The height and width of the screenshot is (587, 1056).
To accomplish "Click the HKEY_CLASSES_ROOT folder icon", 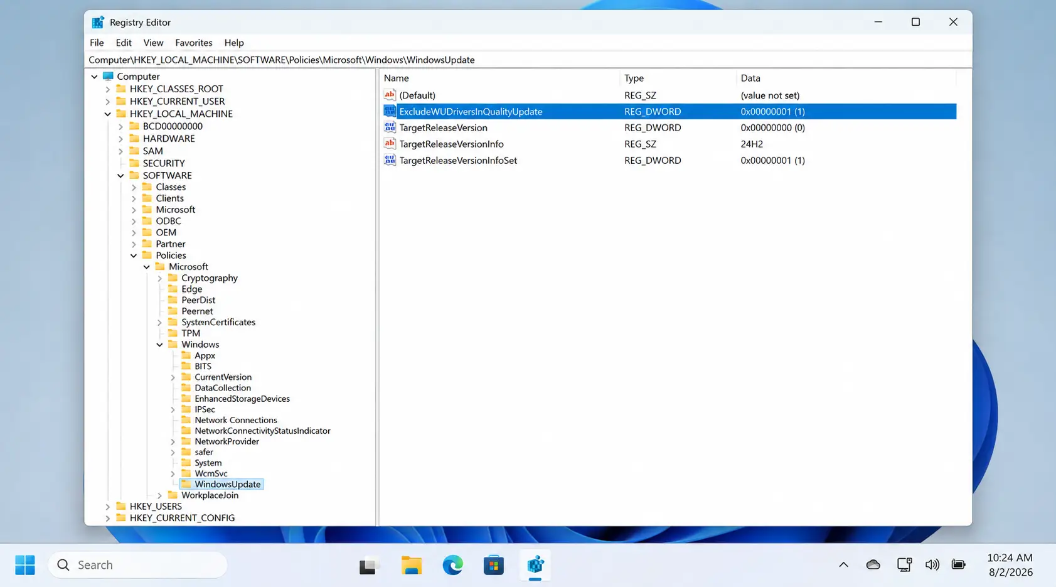I will click(121, 89).
